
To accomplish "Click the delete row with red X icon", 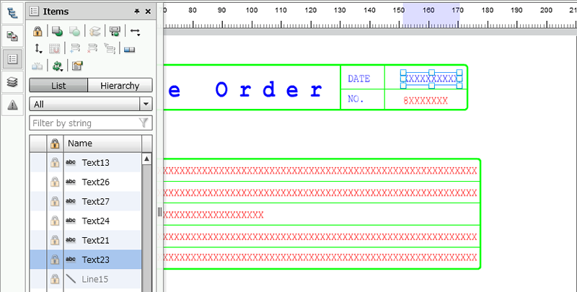I will pyautogui.click(x=92, y=48).
